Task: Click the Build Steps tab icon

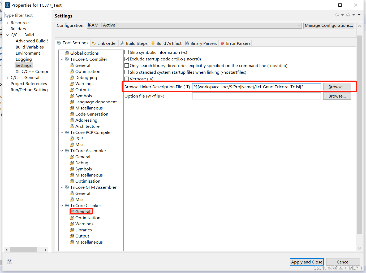Action: click(x=122, y=43)
